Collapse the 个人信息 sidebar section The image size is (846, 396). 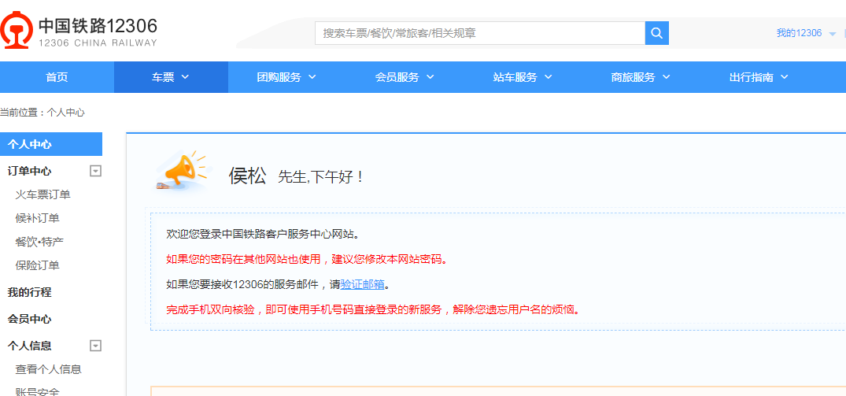click(x=95, y=346)
